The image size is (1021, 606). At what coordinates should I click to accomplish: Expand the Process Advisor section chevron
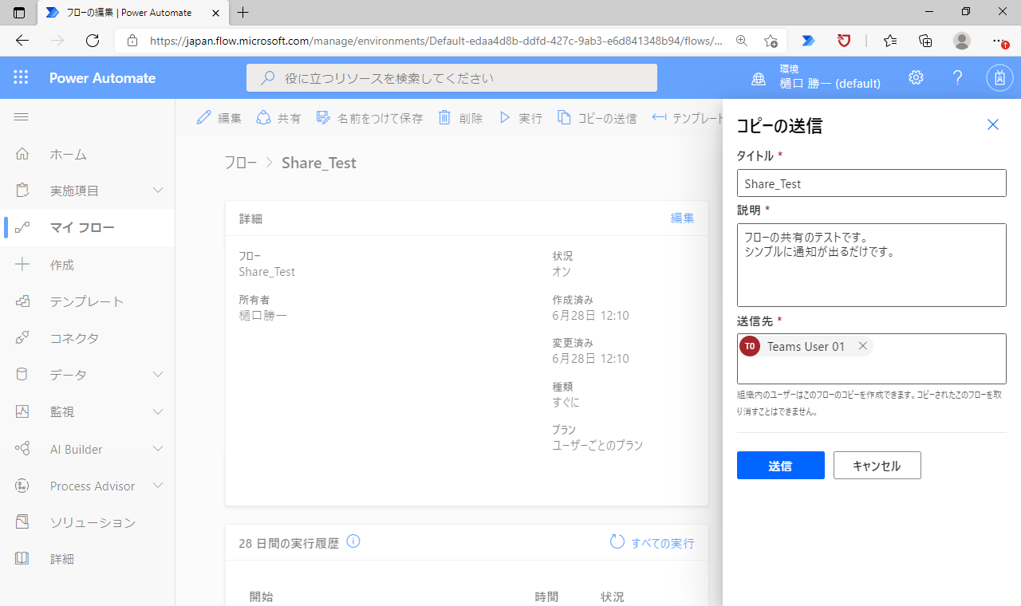tap(158, 486)
